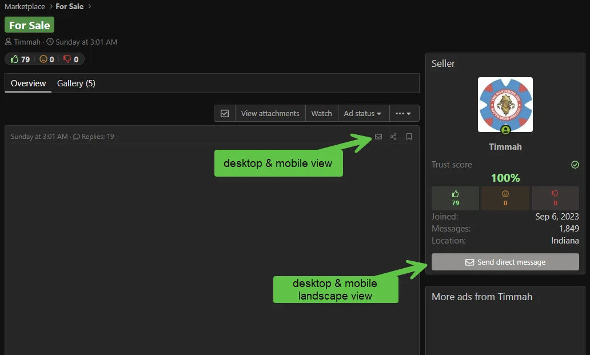Click the share icon in post header
Image resolution: width=590 pixels, height=355 pixels.
pyautogui.click(x=393, y=137)
